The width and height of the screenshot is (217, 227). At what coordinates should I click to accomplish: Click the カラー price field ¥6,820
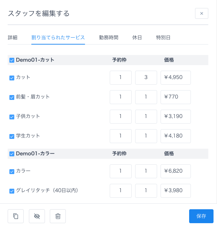coord(176,171)
